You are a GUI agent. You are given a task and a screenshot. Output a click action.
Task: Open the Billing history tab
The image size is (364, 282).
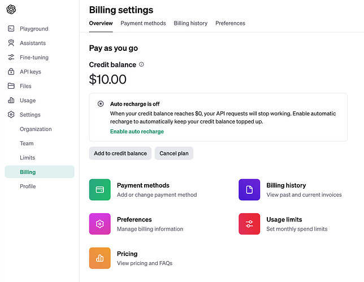190,23
